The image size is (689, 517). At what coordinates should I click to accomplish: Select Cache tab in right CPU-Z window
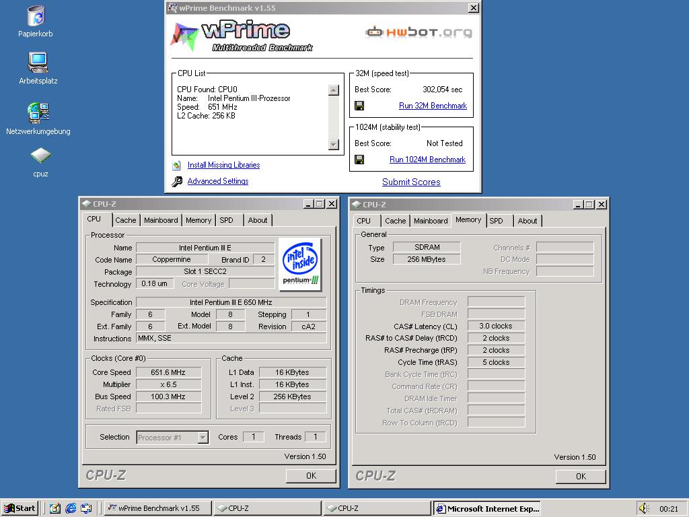click(396, 221)
